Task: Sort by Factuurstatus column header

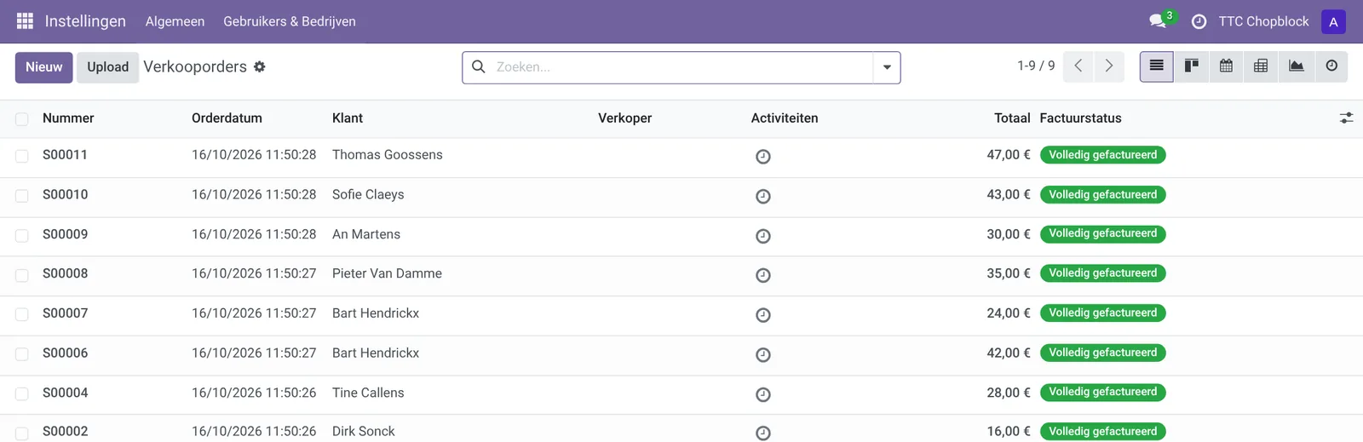Action: pos(1080,118)
